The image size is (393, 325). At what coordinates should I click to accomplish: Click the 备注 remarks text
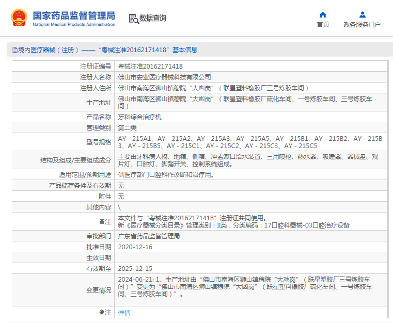click(x=233, y=222)
